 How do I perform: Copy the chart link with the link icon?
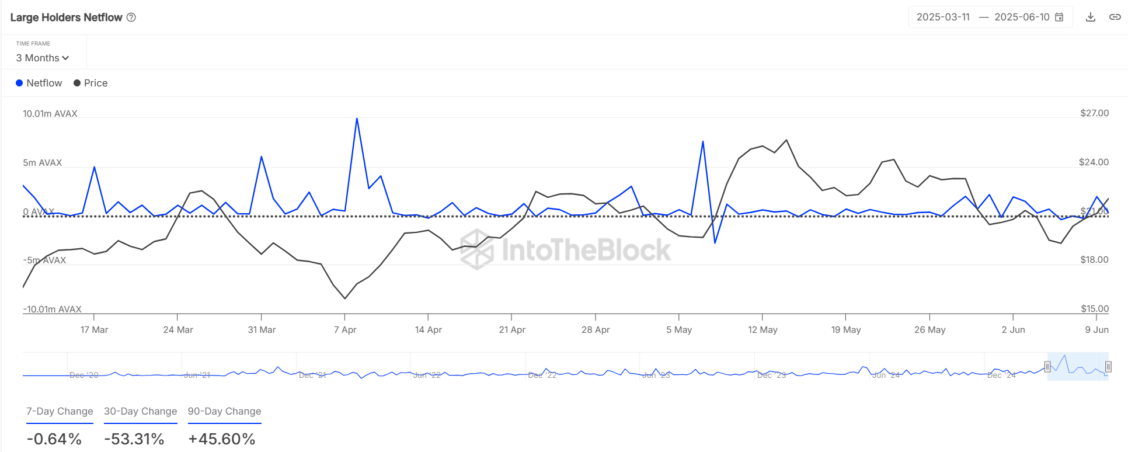pos(1115,17)
